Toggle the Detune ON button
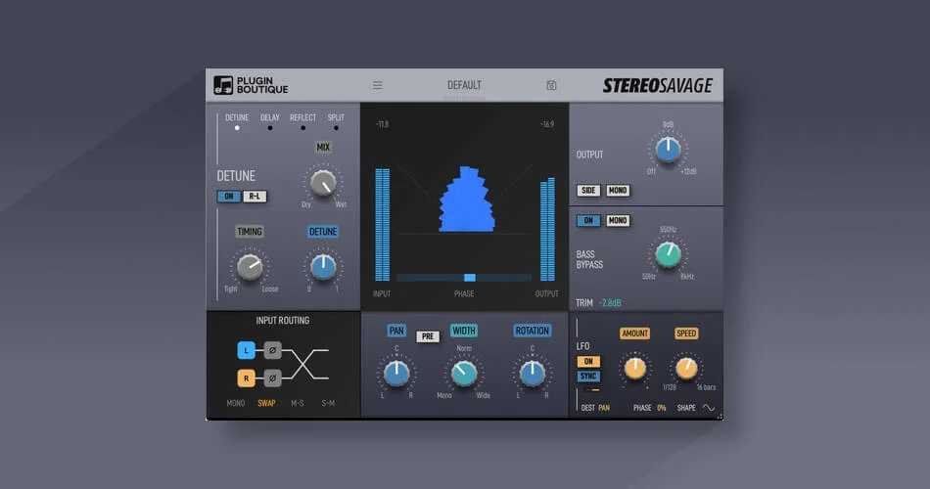Image resolution: width=930 pixels, height=489 pixels. (x=229, y=197)
